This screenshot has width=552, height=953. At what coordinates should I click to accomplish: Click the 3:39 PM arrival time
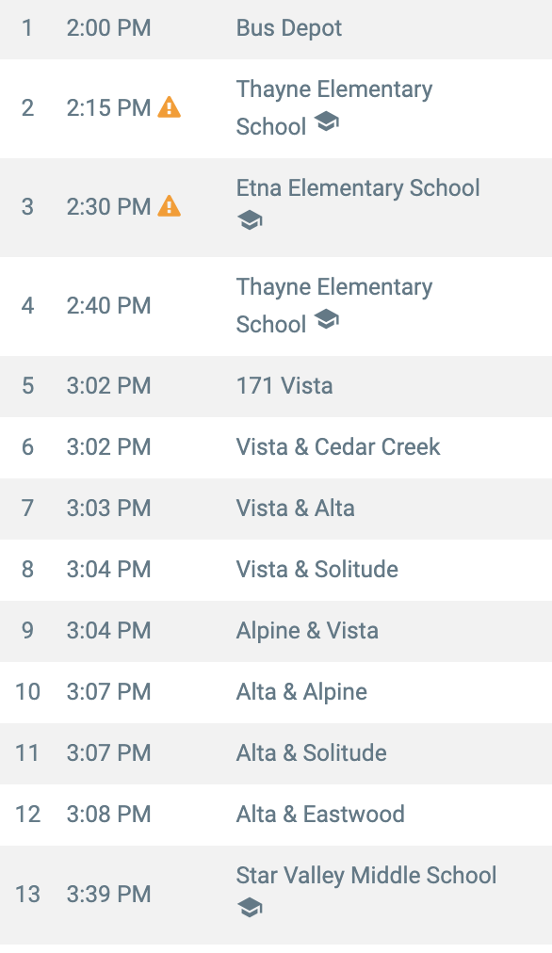pyautogui.click(x=109, y=894)
